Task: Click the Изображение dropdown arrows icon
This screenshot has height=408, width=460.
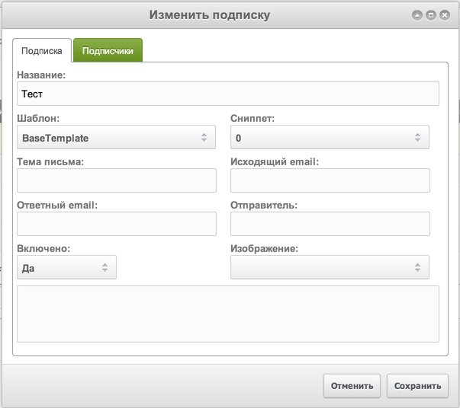Action: coord(417,267)
